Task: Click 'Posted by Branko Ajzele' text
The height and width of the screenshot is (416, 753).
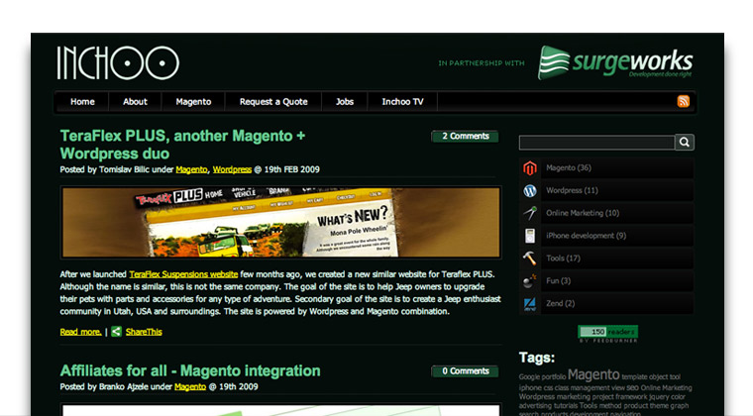Action: [104, 386]
